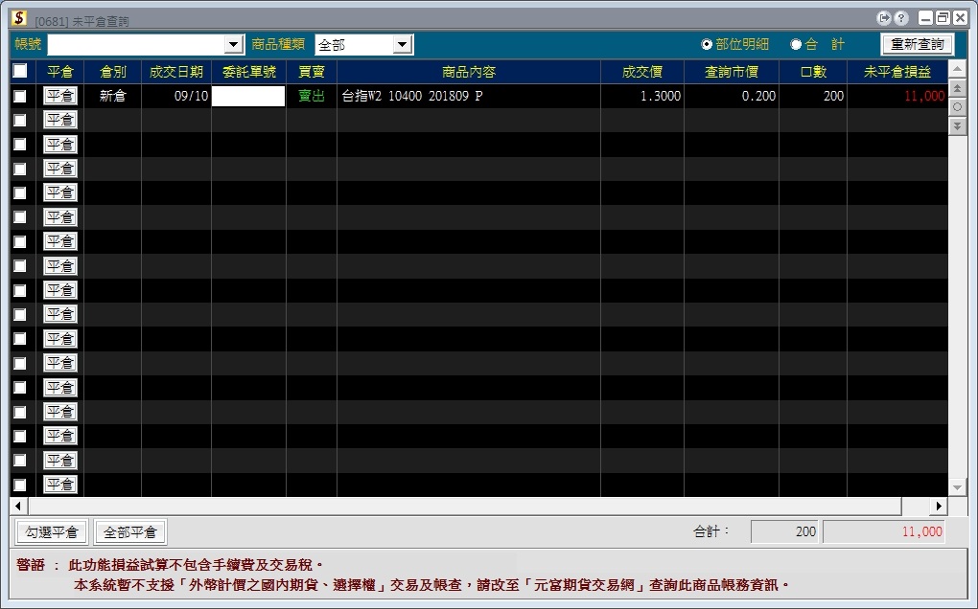Viewport: 978px width, 609px height.
Task: Select the 部位明細 radio button
Action: pos(707,44)
